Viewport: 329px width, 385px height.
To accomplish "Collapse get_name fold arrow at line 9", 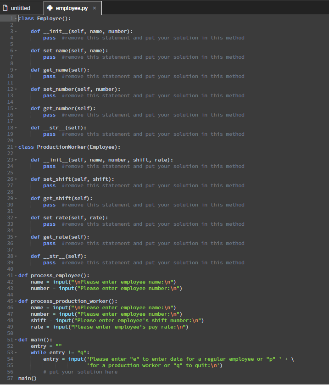I will [16, 70].
